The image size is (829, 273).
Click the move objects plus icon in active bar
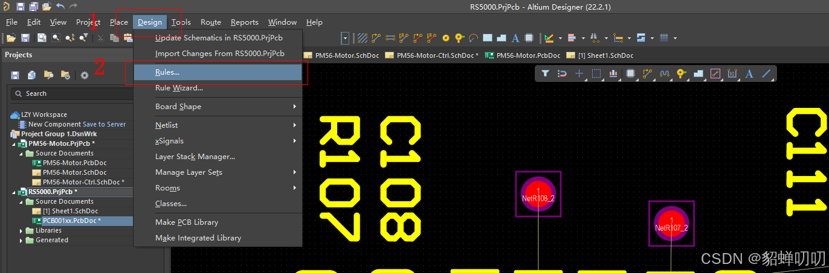579,74
